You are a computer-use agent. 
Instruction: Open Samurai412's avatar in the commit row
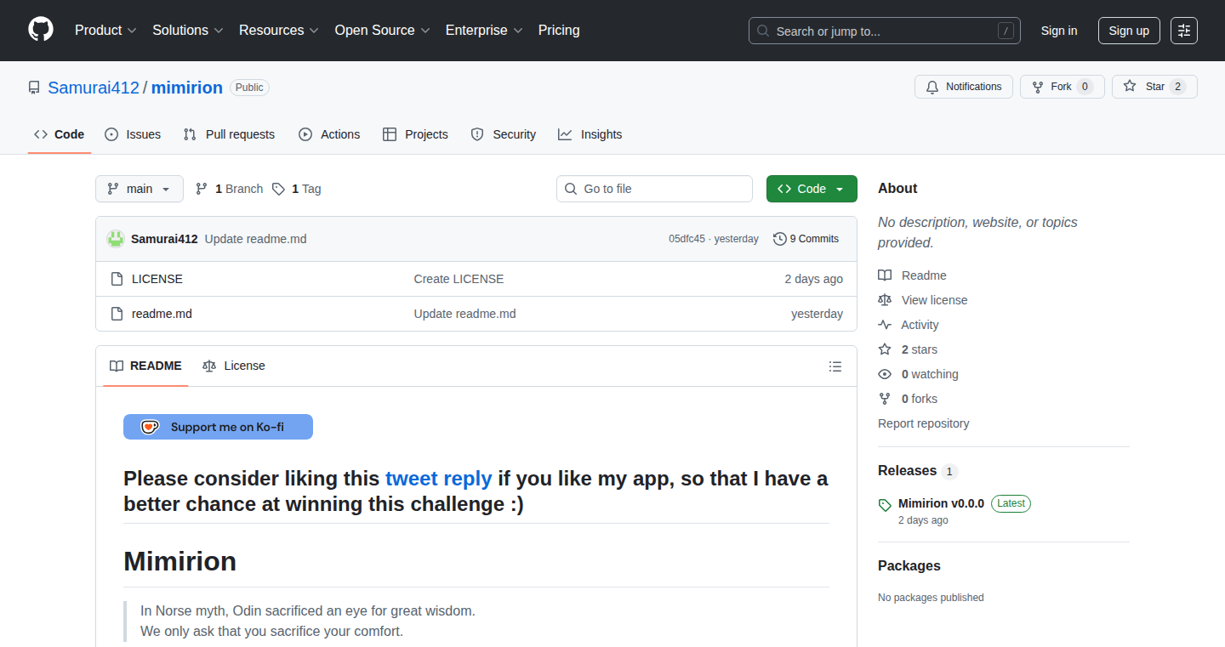pos(116,239)
